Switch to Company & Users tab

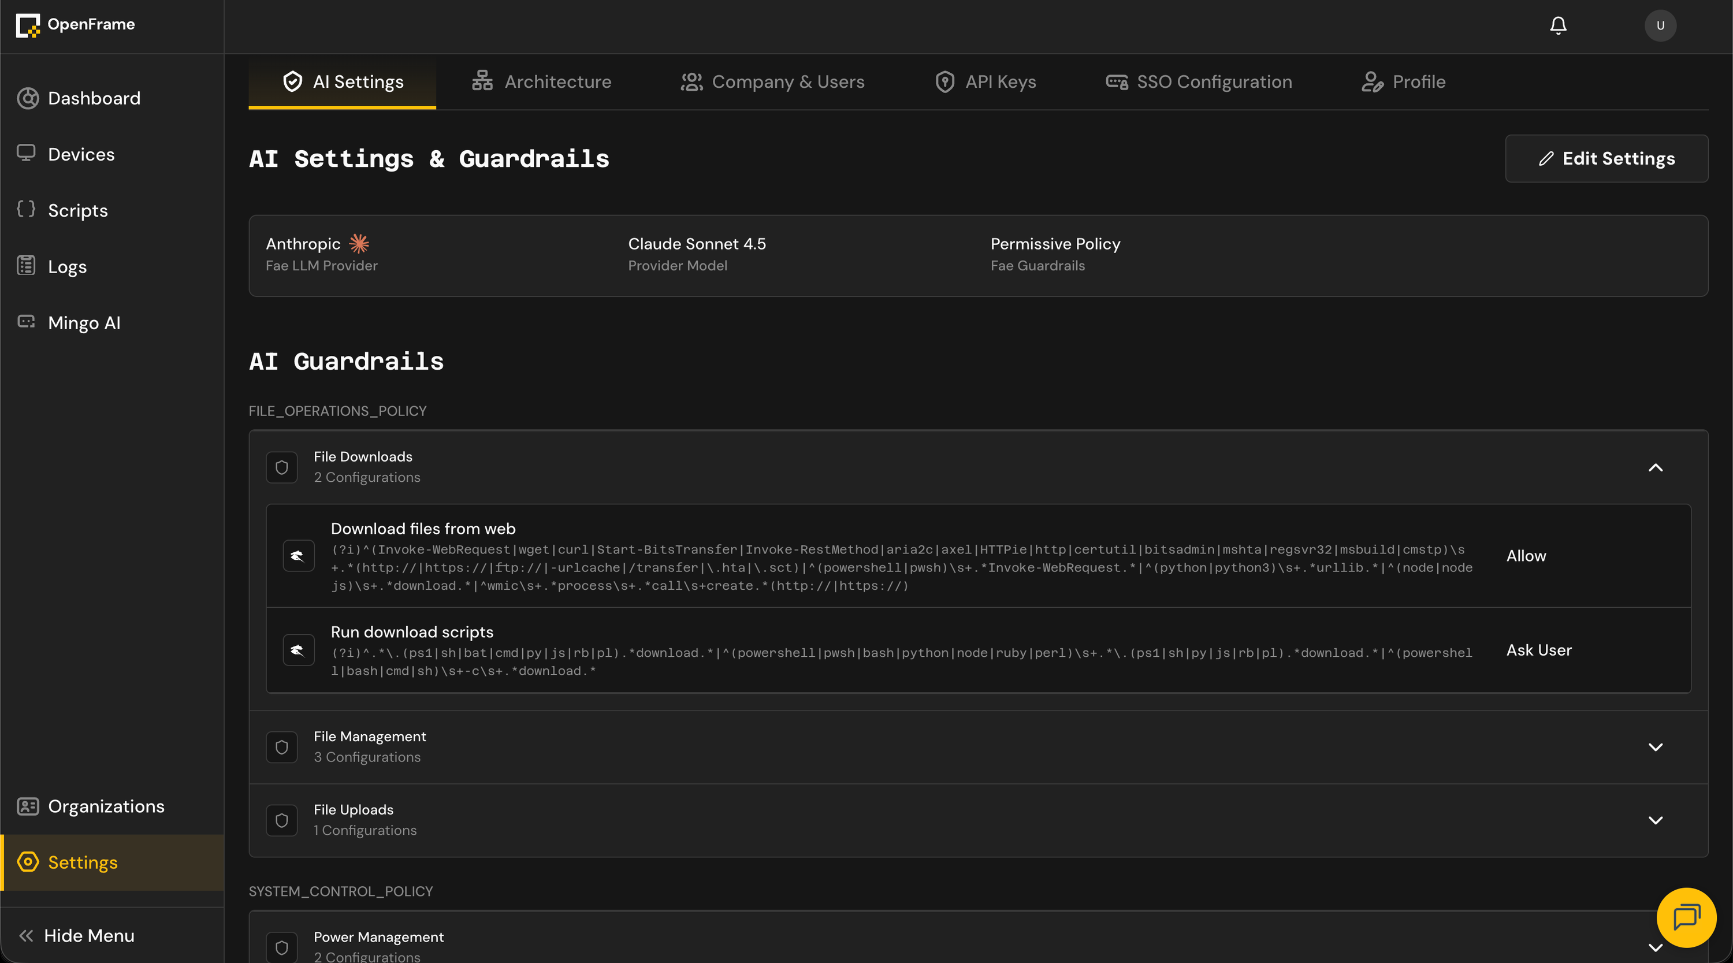(x=772, y=82)
